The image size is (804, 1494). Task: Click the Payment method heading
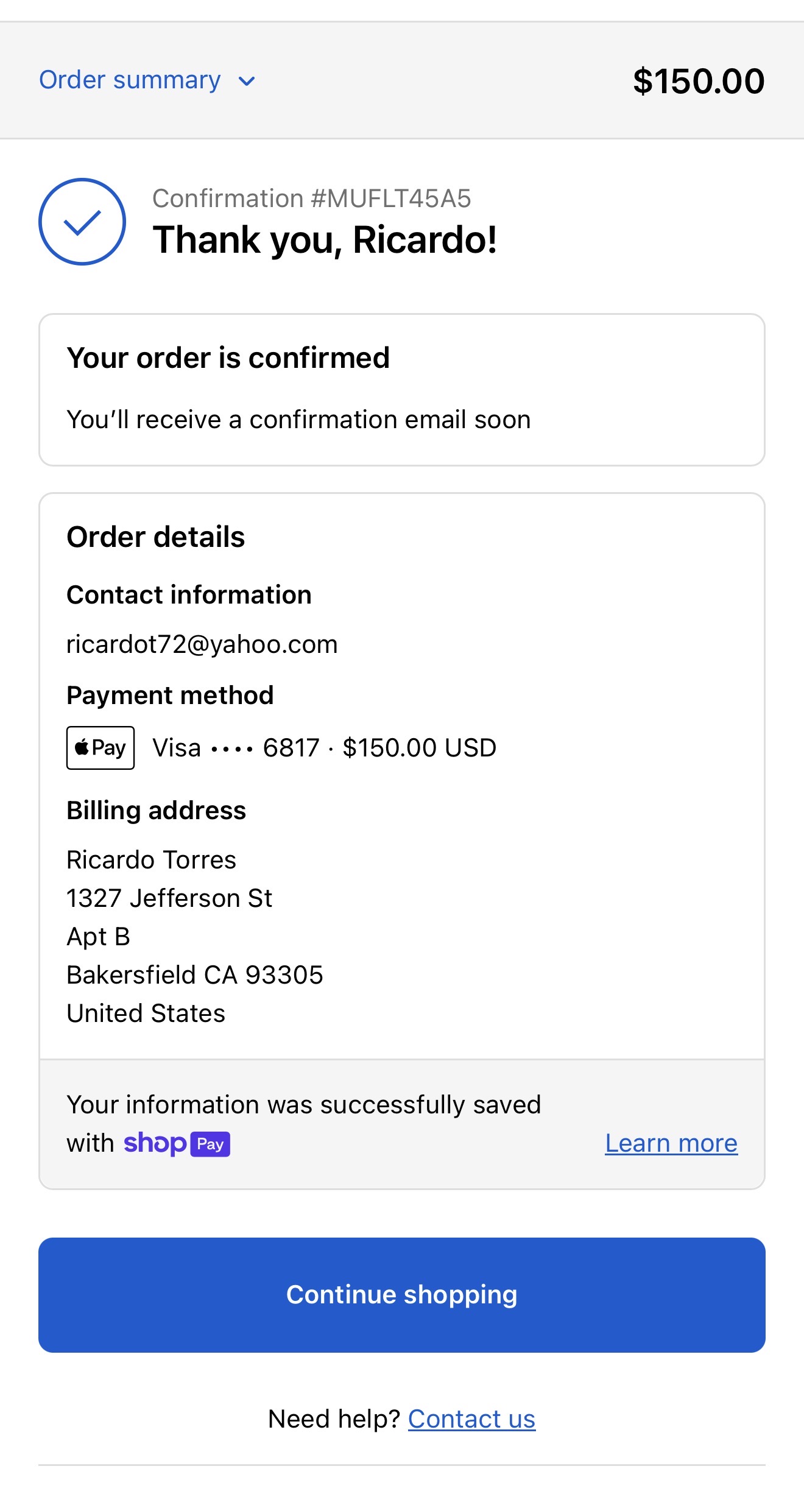[x=170, y=696]
